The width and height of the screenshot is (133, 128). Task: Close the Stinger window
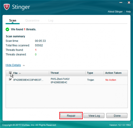click(129, 2)
